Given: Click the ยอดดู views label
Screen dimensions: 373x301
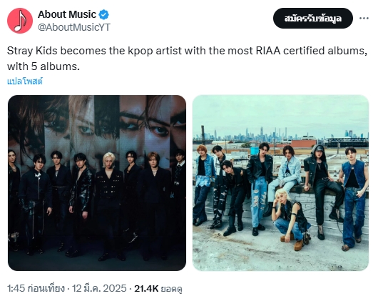Looking at the screenshot, I should [x=171, y=289].
